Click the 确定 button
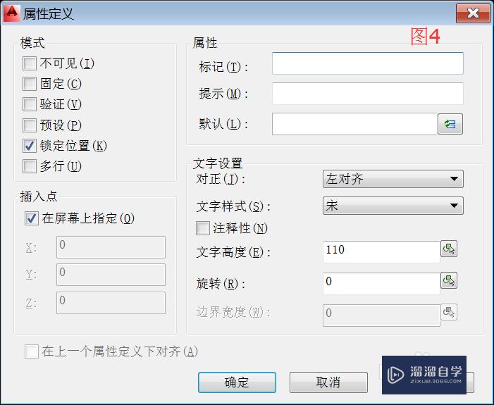The image size is (494, 405). click(x=237, y=382)
